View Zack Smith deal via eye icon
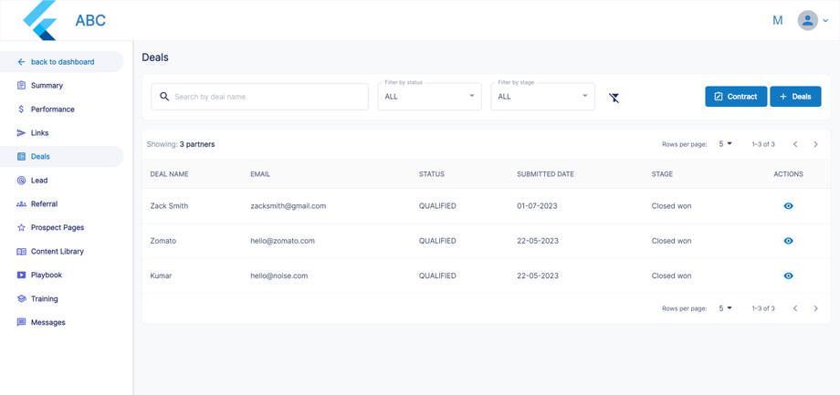The width and height of the screenshot is (840, 395). coord(789,206)
